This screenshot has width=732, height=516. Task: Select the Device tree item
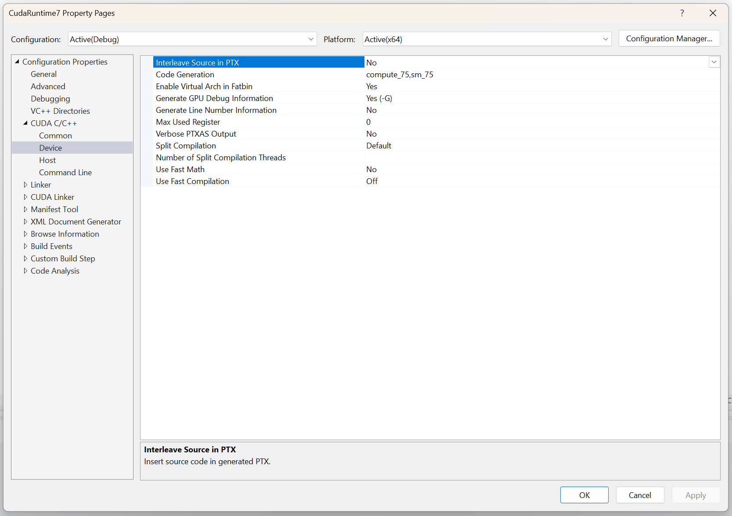pyautogui.click(x=50, y=148)
